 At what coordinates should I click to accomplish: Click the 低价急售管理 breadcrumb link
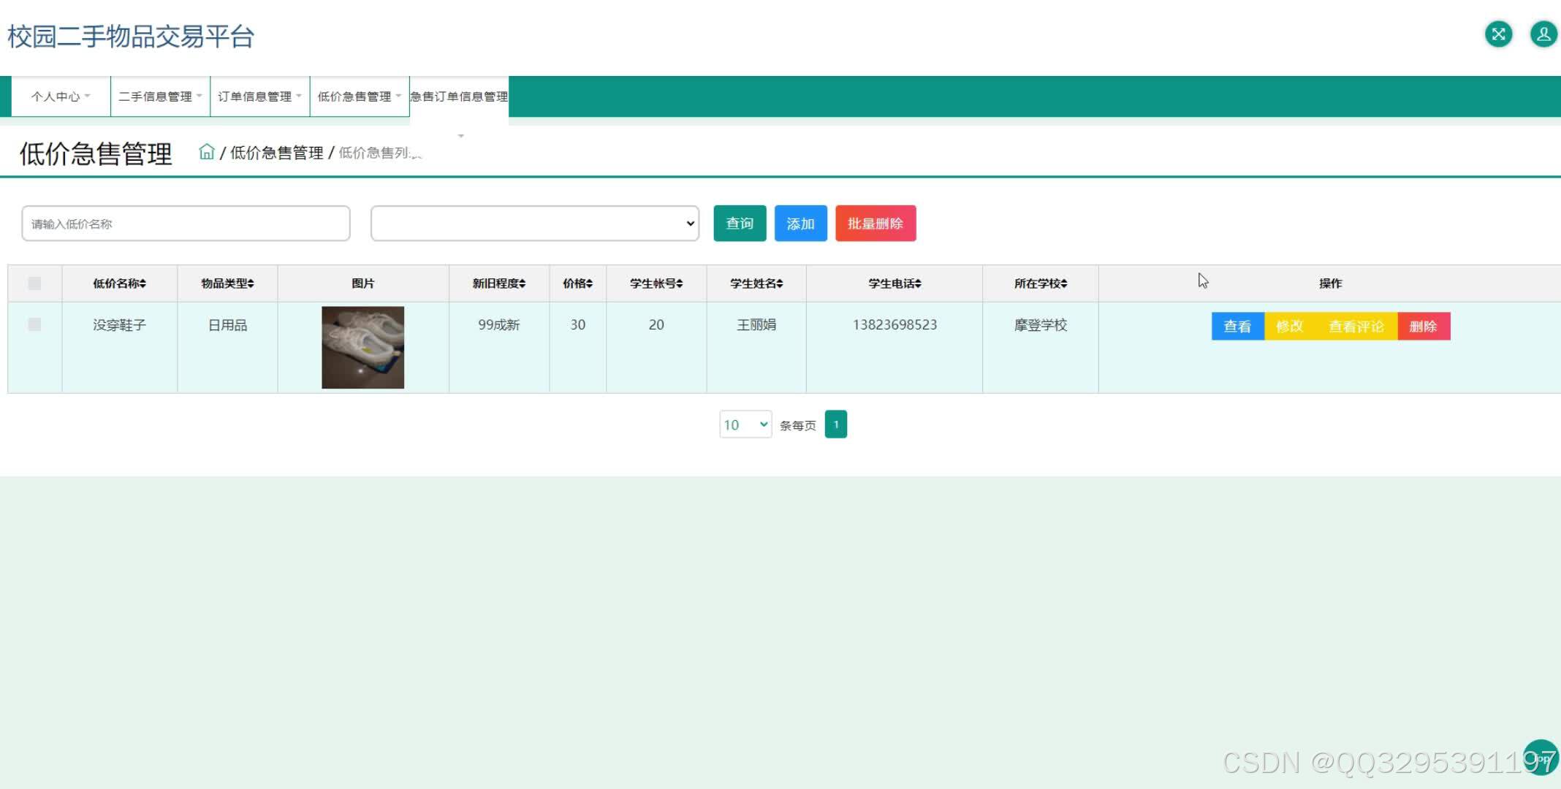[x=276, y=153]
